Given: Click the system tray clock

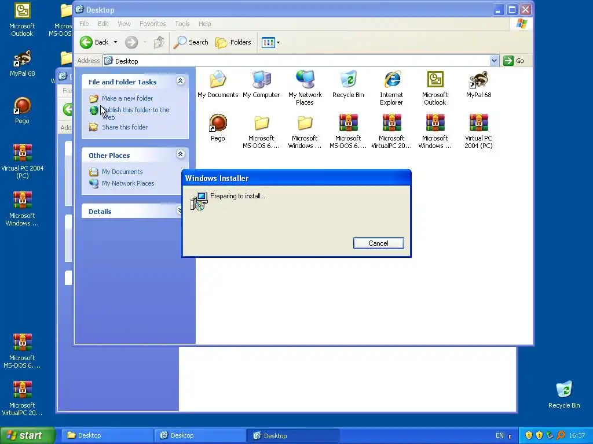Looking at the screenshot, I should 577,436.
